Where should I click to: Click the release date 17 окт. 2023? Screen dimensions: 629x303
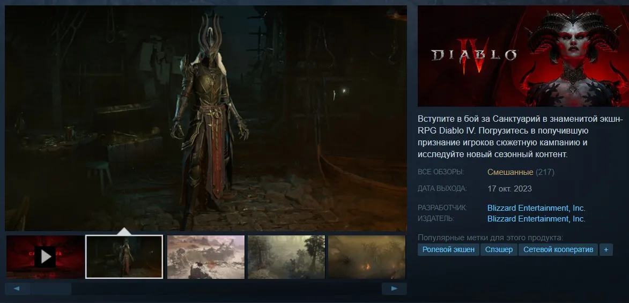click(510, 189)
